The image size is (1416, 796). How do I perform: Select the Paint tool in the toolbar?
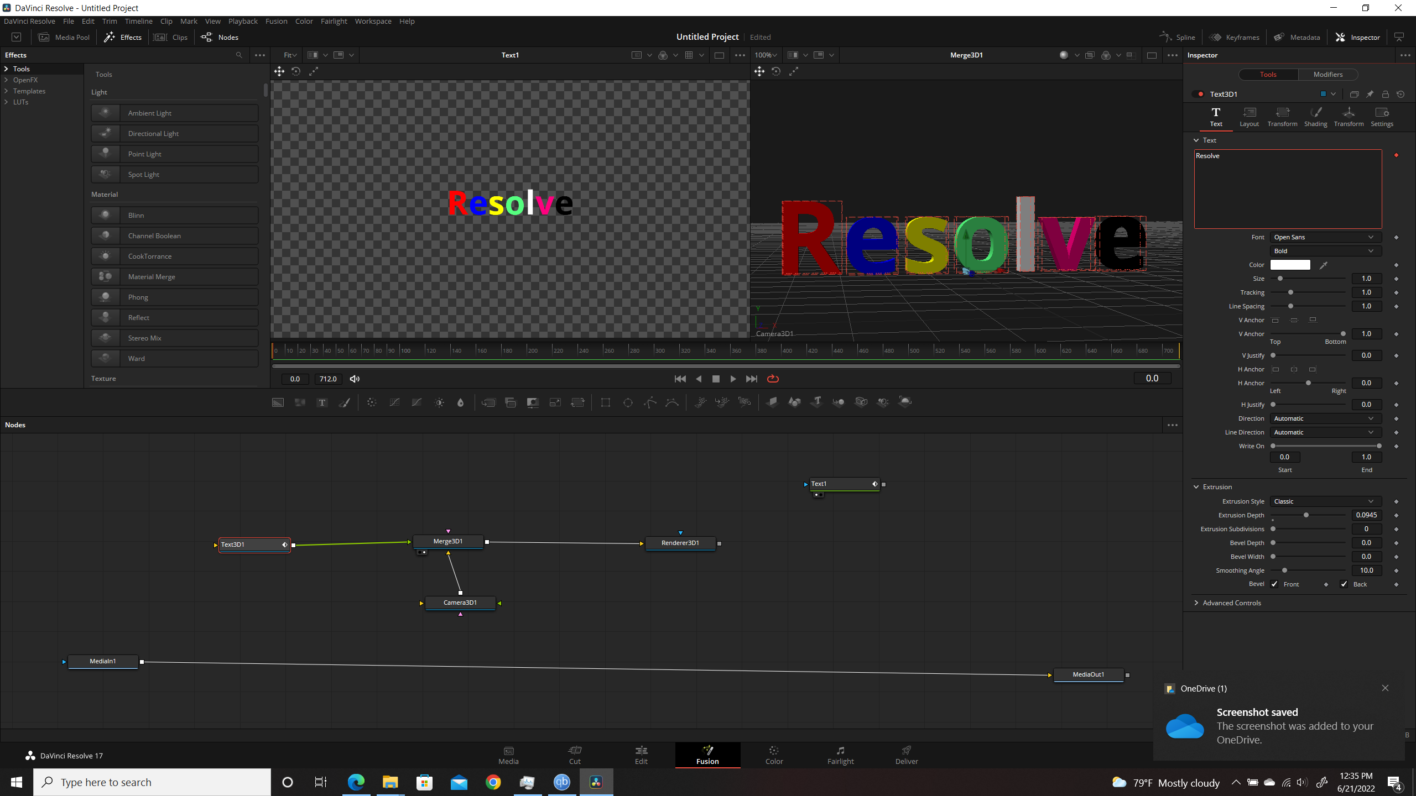click(344, 402)
